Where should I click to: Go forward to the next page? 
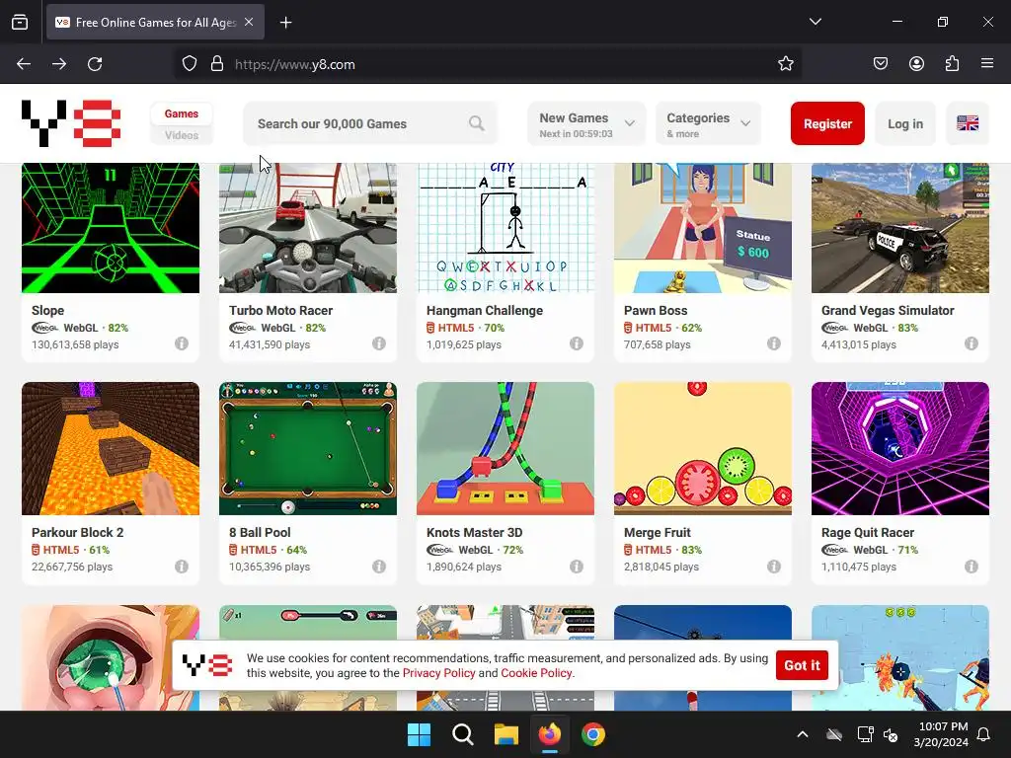pyautogui.click(x=59, y=64)
